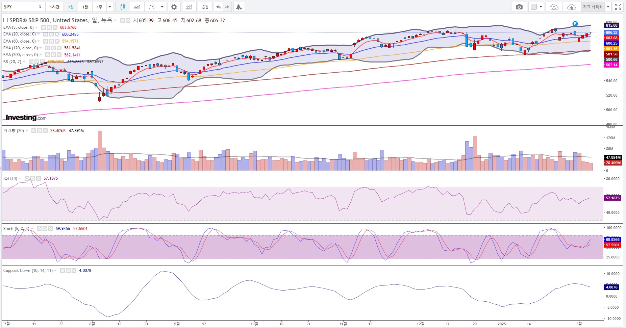Hide the EMA (5, close, 0) line
This screenshot has width=626, height=328.
point(44,27)
